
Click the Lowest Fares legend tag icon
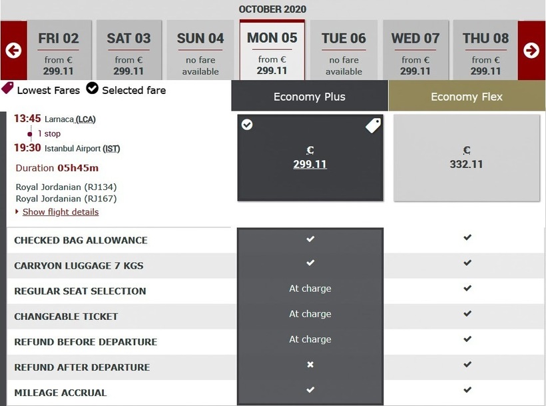pyautogui.click(x=7, y=89)
